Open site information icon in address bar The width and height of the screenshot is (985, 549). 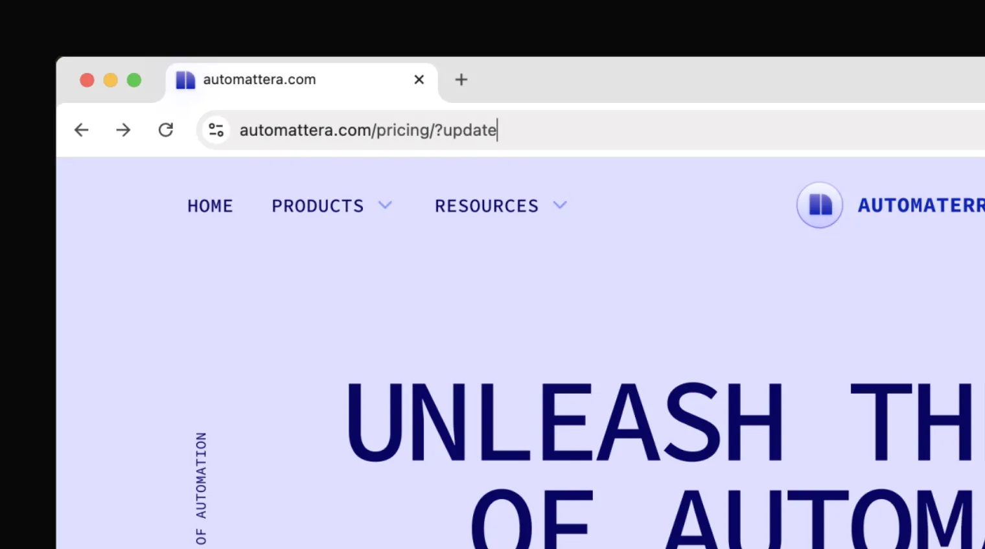(216, 130)
